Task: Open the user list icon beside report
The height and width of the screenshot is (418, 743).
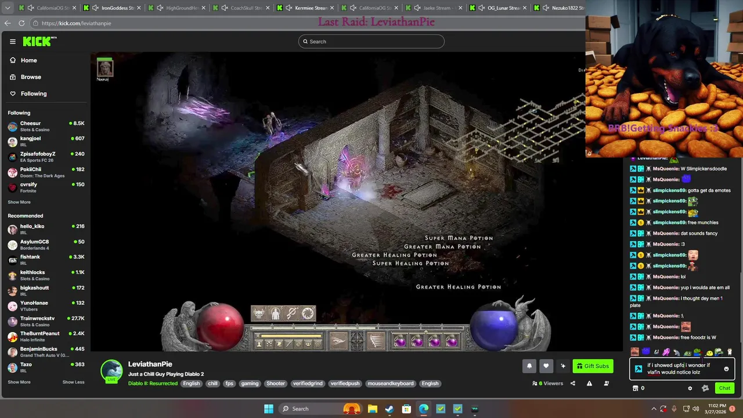Action: coord(606,383)
